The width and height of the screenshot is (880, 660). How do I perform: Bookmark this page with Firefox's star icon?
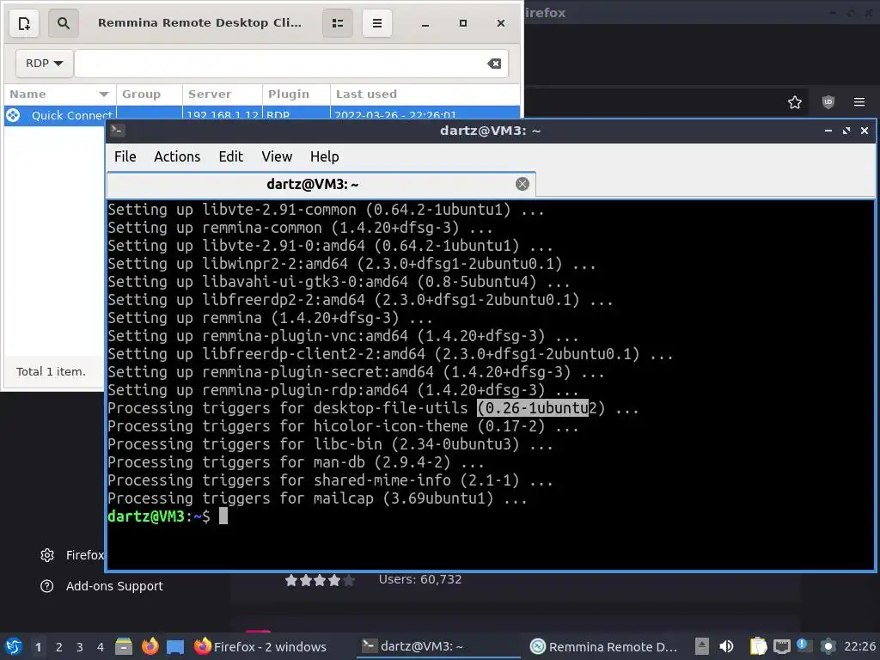795,102
